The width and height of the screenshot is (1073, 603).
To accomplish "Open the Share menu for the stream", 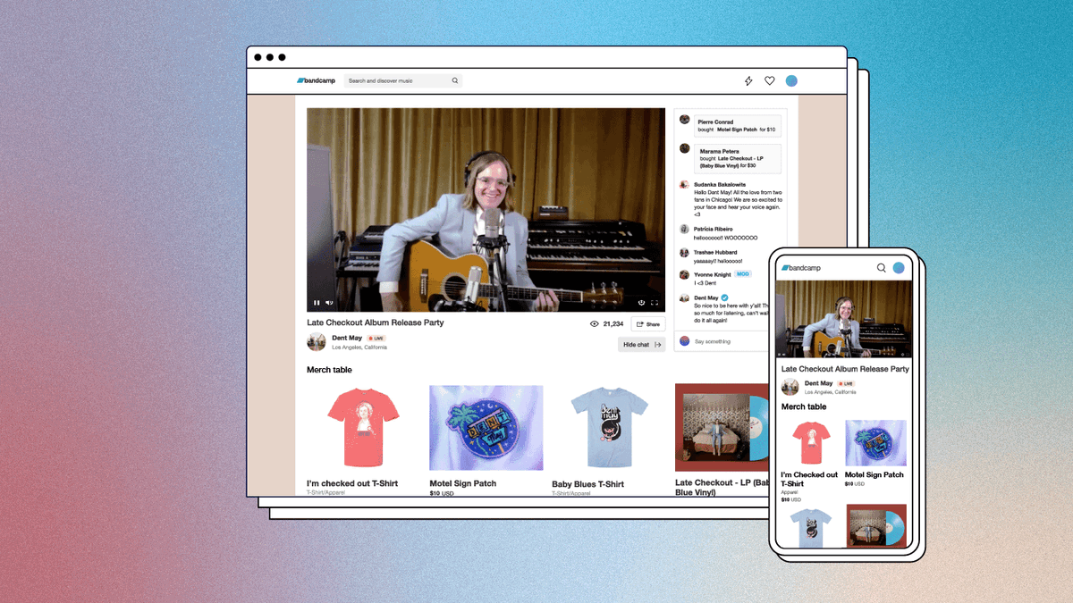I will coord(648,323).
